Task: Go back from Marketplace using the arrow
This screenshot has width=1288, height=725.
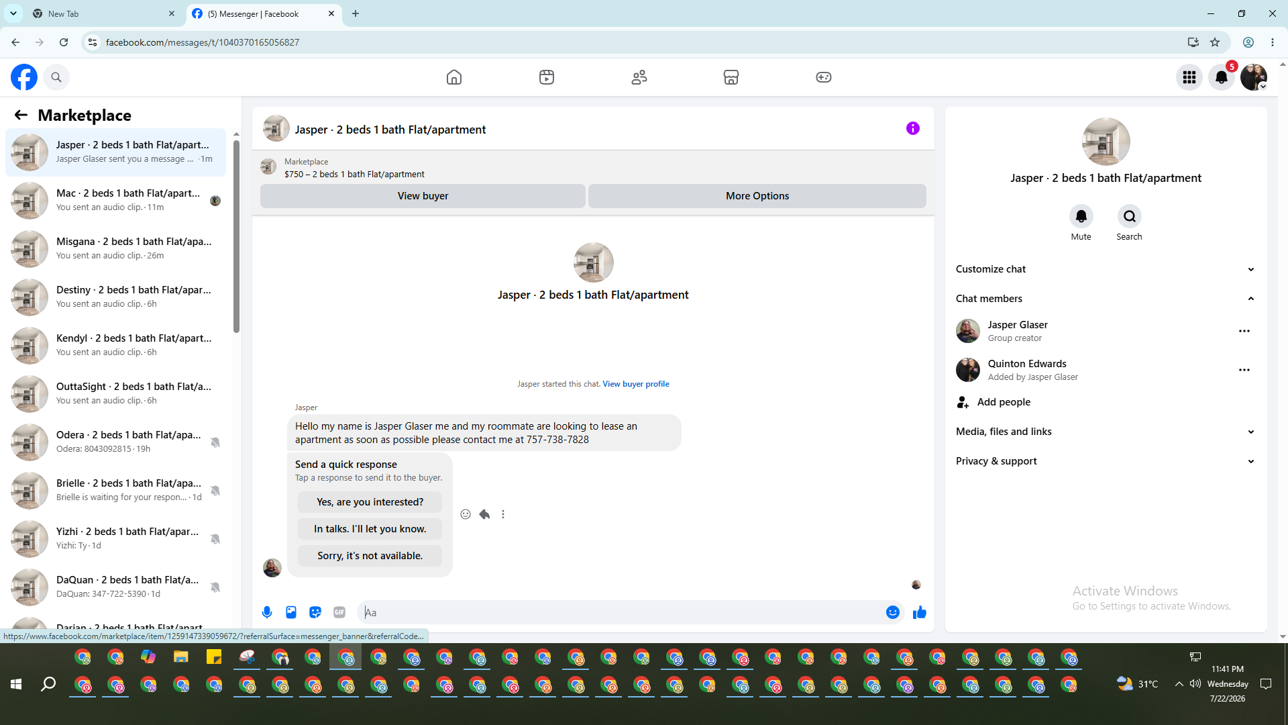Action: coord(21,115)
